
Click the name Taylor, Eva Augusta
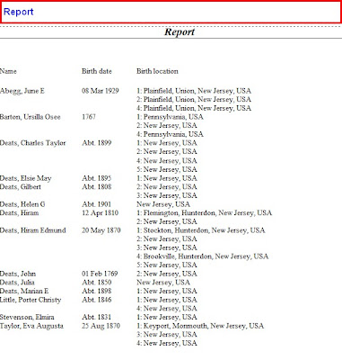(x=31, y=326)
